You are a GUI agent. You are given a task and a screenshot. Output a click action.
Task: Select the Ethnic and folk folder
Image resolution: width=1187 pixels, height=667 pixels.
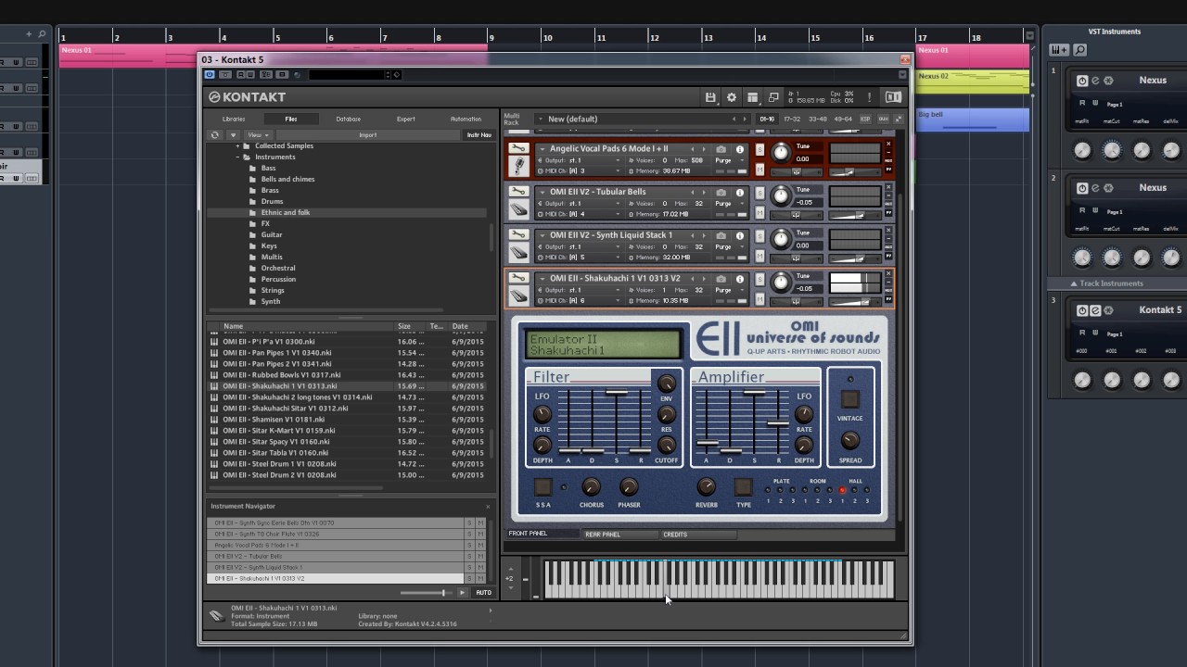coord(286,213)
